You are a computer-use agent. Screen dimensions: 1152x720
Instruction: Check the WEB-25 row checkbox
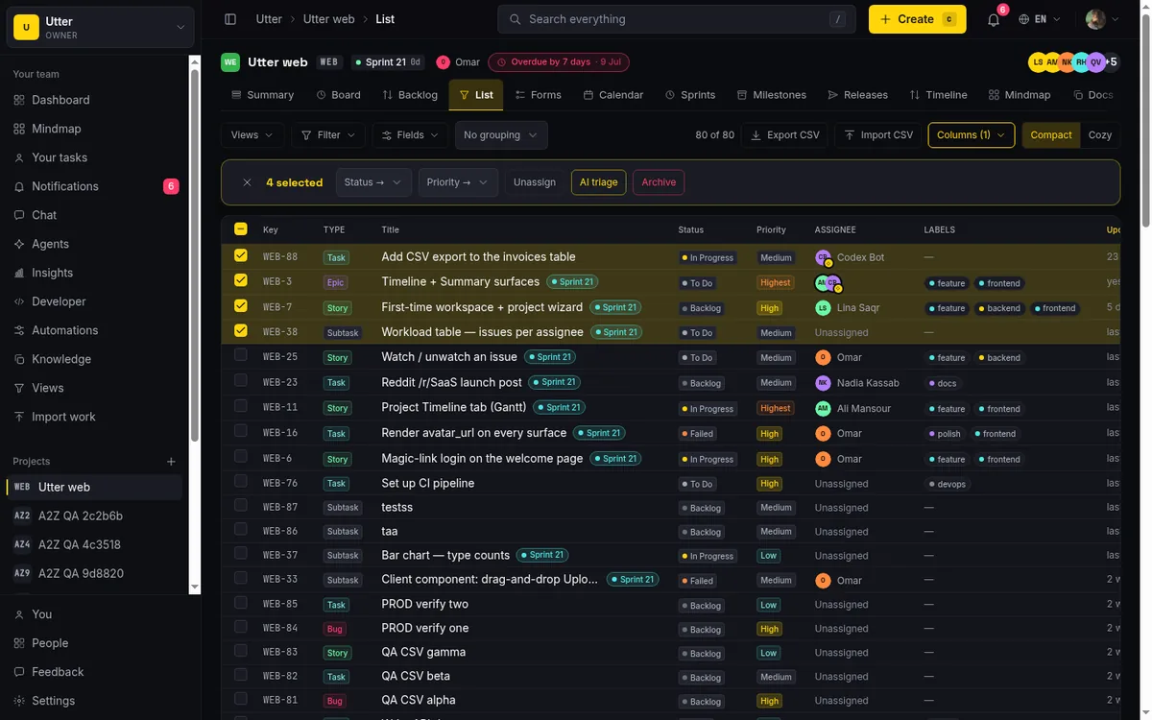point(241,356)
